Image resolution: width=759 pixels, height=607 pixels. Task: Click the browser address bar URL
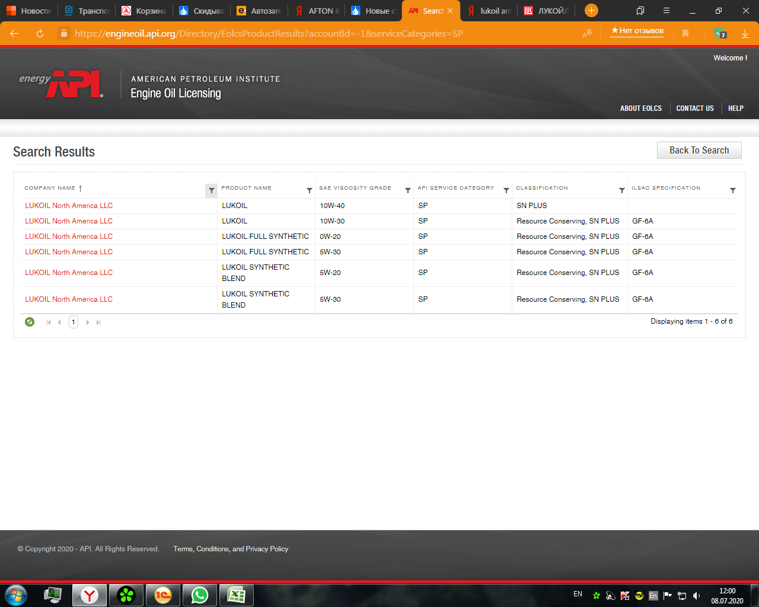tap(269, 34)
